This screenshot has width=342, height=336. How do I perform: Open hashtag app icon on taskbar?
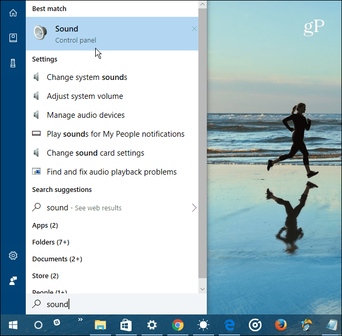[57, 322]
